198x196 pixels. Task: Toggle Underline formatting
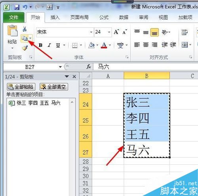click(x=58, y=45)
